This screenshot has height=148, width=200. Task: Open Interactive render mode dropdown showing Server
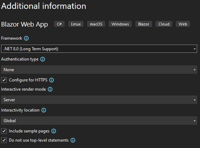click(x=99, y=100)
